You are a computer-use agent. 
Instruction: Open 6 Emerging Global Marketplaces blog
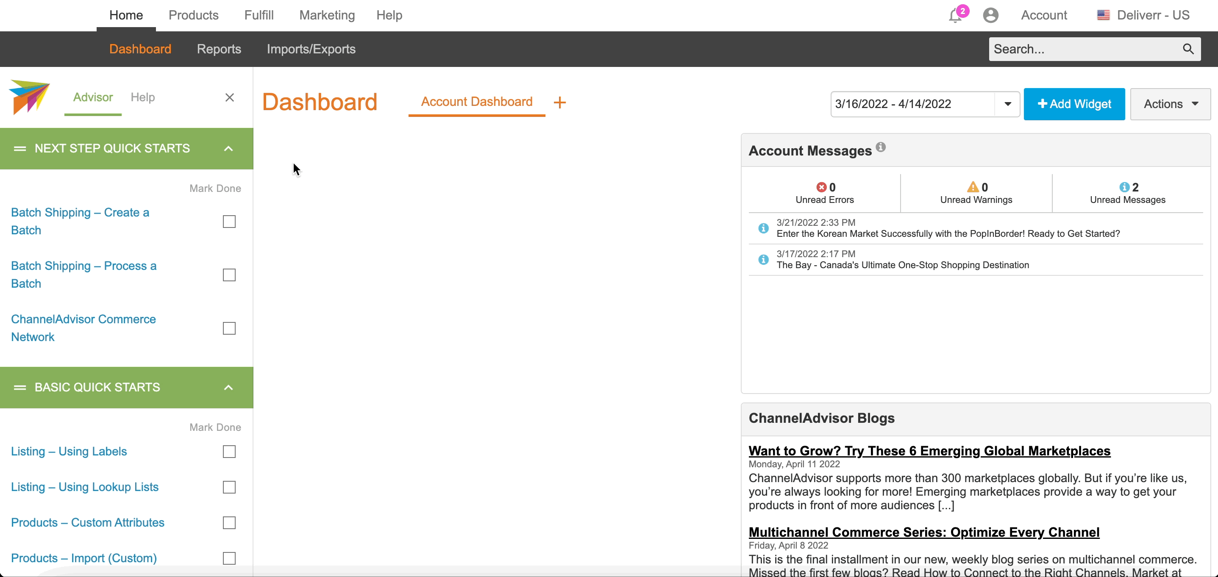(929, 451)
